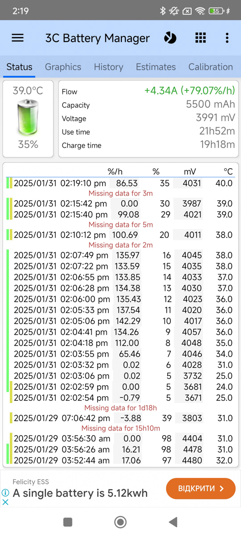Select the 02:19:10 pm history row

[120, 183]
